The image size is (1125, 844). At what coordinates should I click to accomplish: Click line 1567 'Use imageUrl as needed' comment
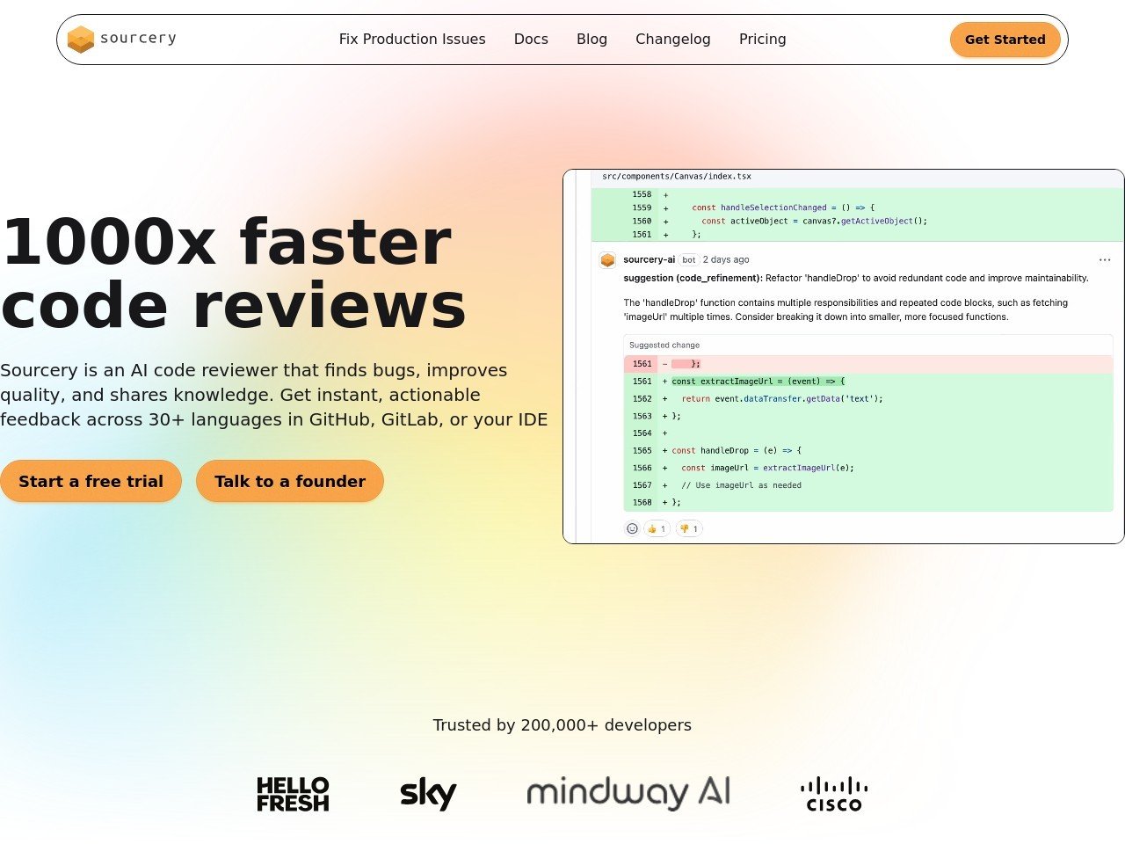click(x=741, y=485)
